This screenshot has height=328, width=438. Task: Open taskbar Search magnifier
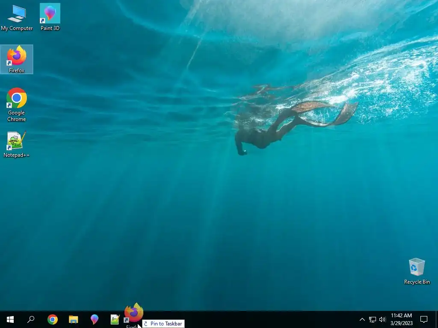pyautogui.click(x=31, y=319)
